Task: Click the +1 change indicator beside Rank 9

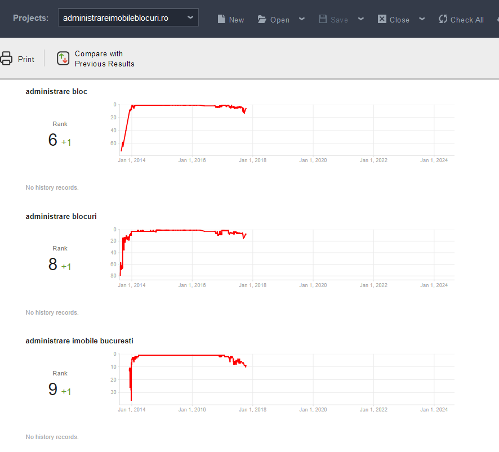Action: click(66, 391)
